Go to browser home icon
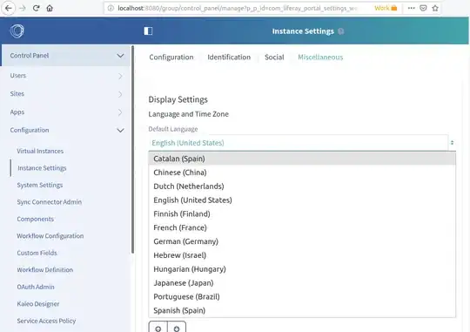Screen dimensions: 470x332 [x=50, y=8]
